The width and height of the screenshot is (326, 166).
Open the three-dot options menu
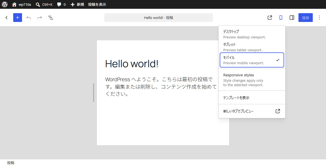320,18
